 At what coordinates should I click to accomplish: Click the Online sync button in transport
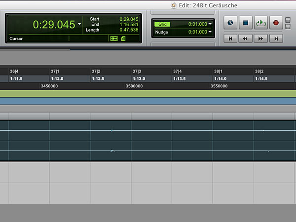tap(230, 23)
